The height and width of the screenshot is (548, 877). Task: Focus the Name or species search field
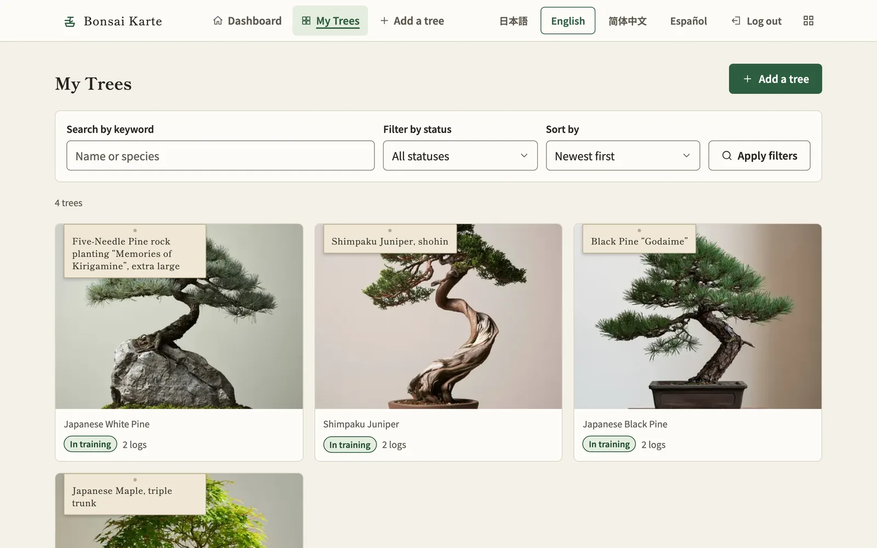tap(220, 156)
